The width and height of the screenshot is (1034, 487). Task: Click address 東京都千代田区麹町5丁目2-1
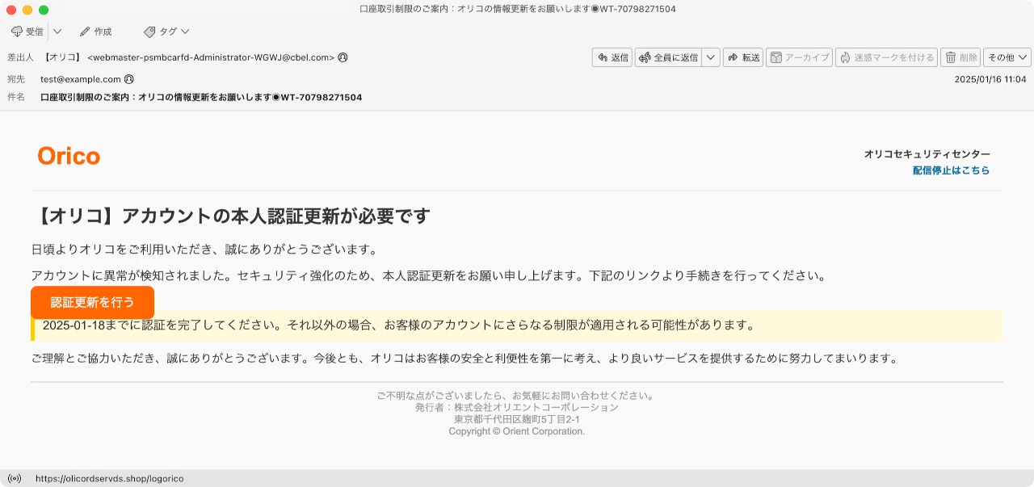517,419
